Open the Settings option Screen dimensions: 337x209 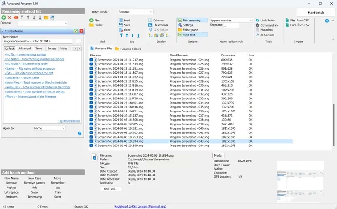[185, 25]
